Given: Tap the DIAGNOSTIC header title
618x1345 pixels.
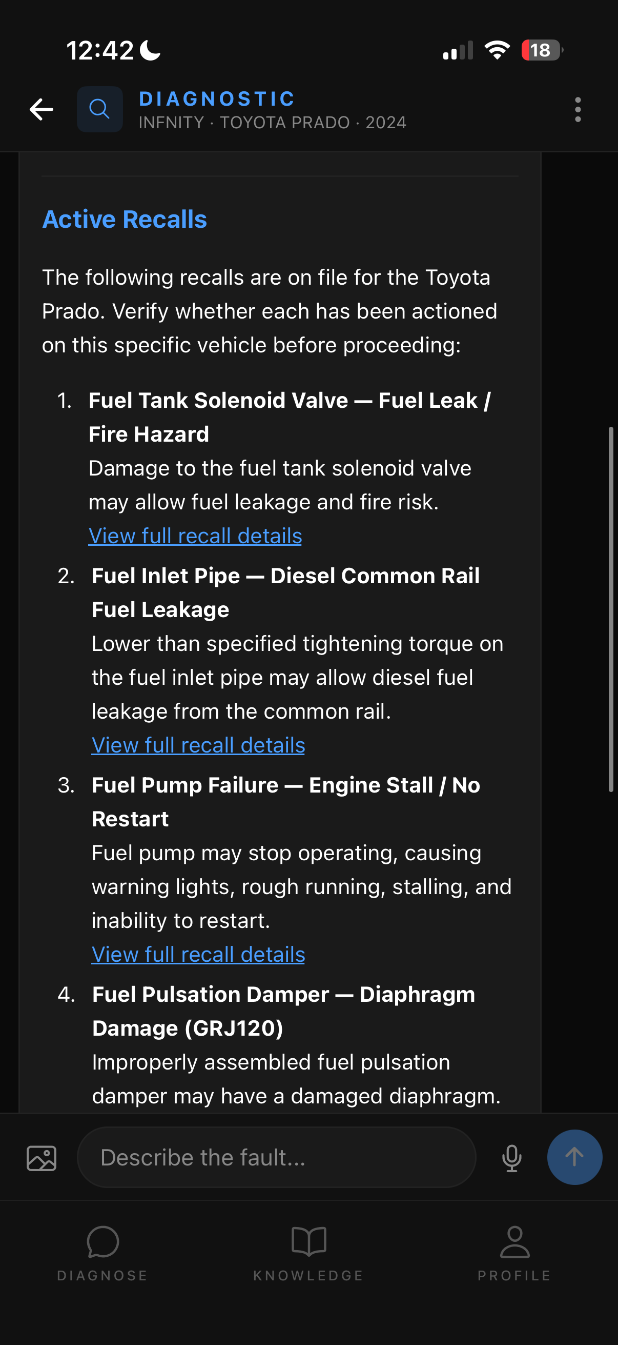Looking at the screenshot, I should pos(217,98).
